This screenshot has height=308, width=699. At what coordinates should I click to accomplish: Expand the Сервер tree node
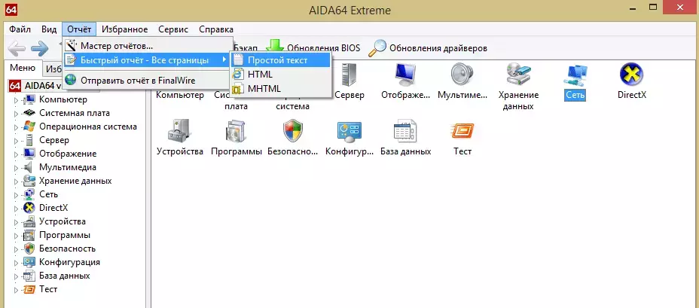(x=16, y=140)
